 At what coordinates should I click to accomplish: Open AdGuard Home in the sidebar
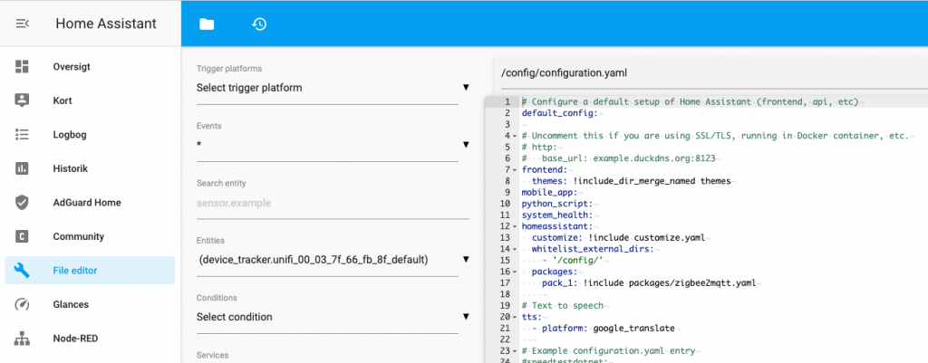[90, 203]
